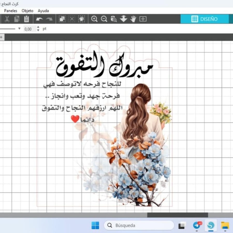Viewport: 233px width, 233px height.
Task: Select the red heart on the card
Action: click(x=75, y=119)
